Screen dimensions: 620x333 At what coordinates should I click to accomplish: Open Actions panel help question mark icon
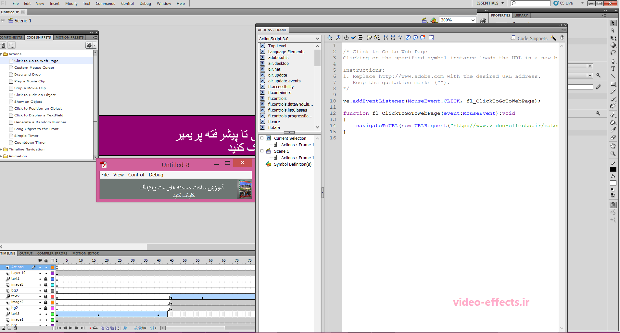(562, 38)
